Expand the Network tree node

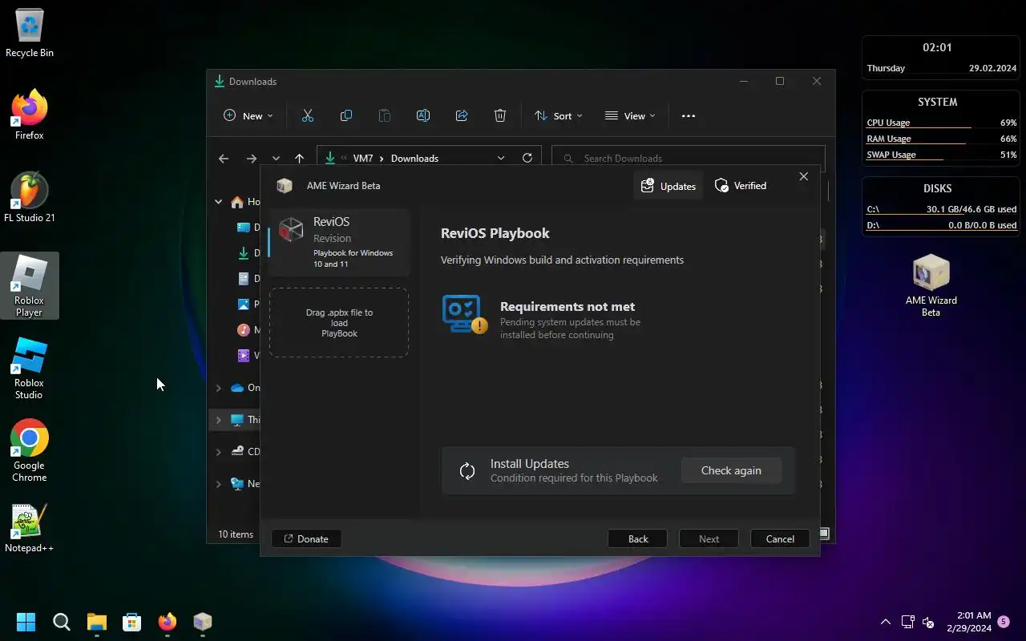point(218,484)
